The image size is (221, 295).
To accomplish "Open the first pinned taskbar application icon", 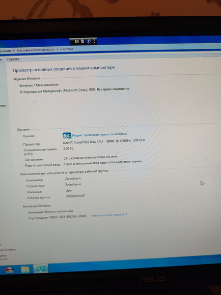I will [x=9, y=270].
